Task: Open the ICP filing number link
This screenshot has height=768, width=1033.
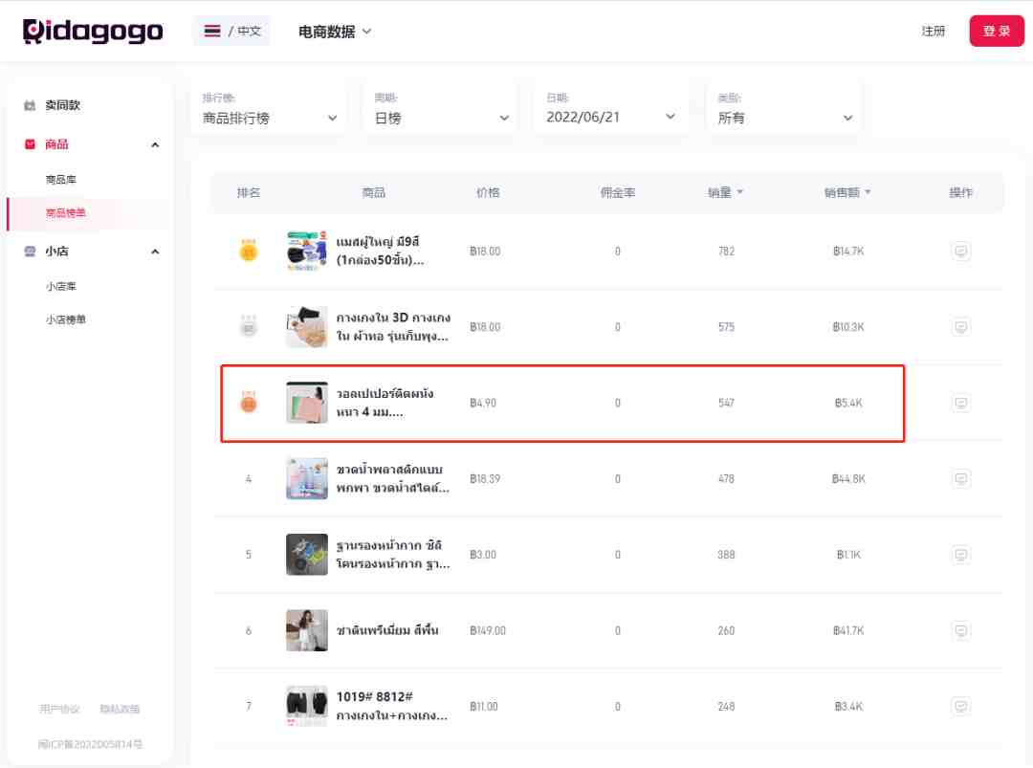Action: click(90, 744)
